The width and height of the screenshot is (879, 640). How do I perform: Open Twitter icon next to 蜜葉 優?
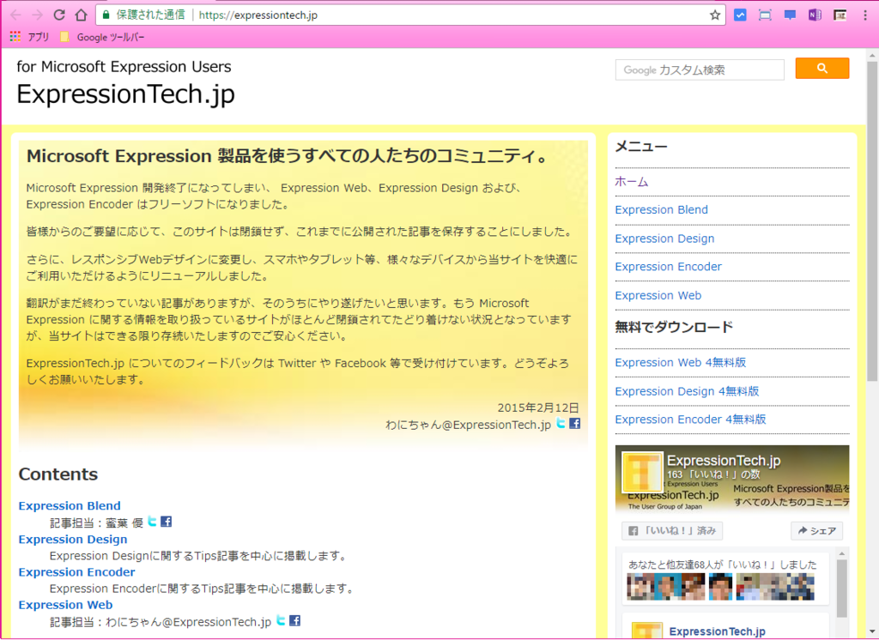coord(152,522)
